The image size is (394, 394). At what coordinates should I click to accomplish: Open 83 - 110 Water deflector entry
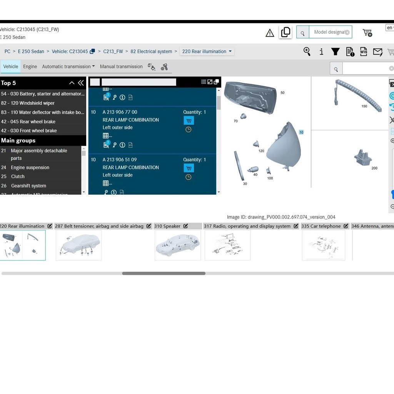[x=43, y=112]
